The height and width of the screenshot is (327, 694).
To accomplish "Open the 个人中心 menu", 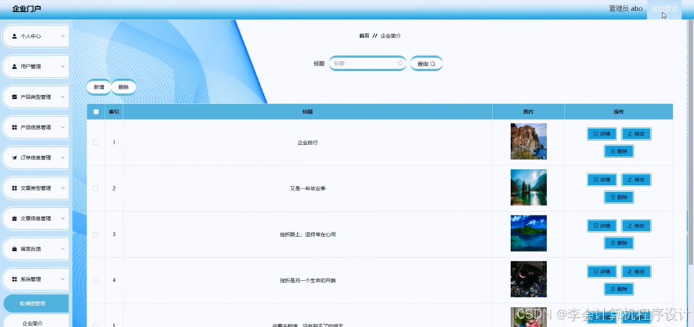I will click(36, 36).
